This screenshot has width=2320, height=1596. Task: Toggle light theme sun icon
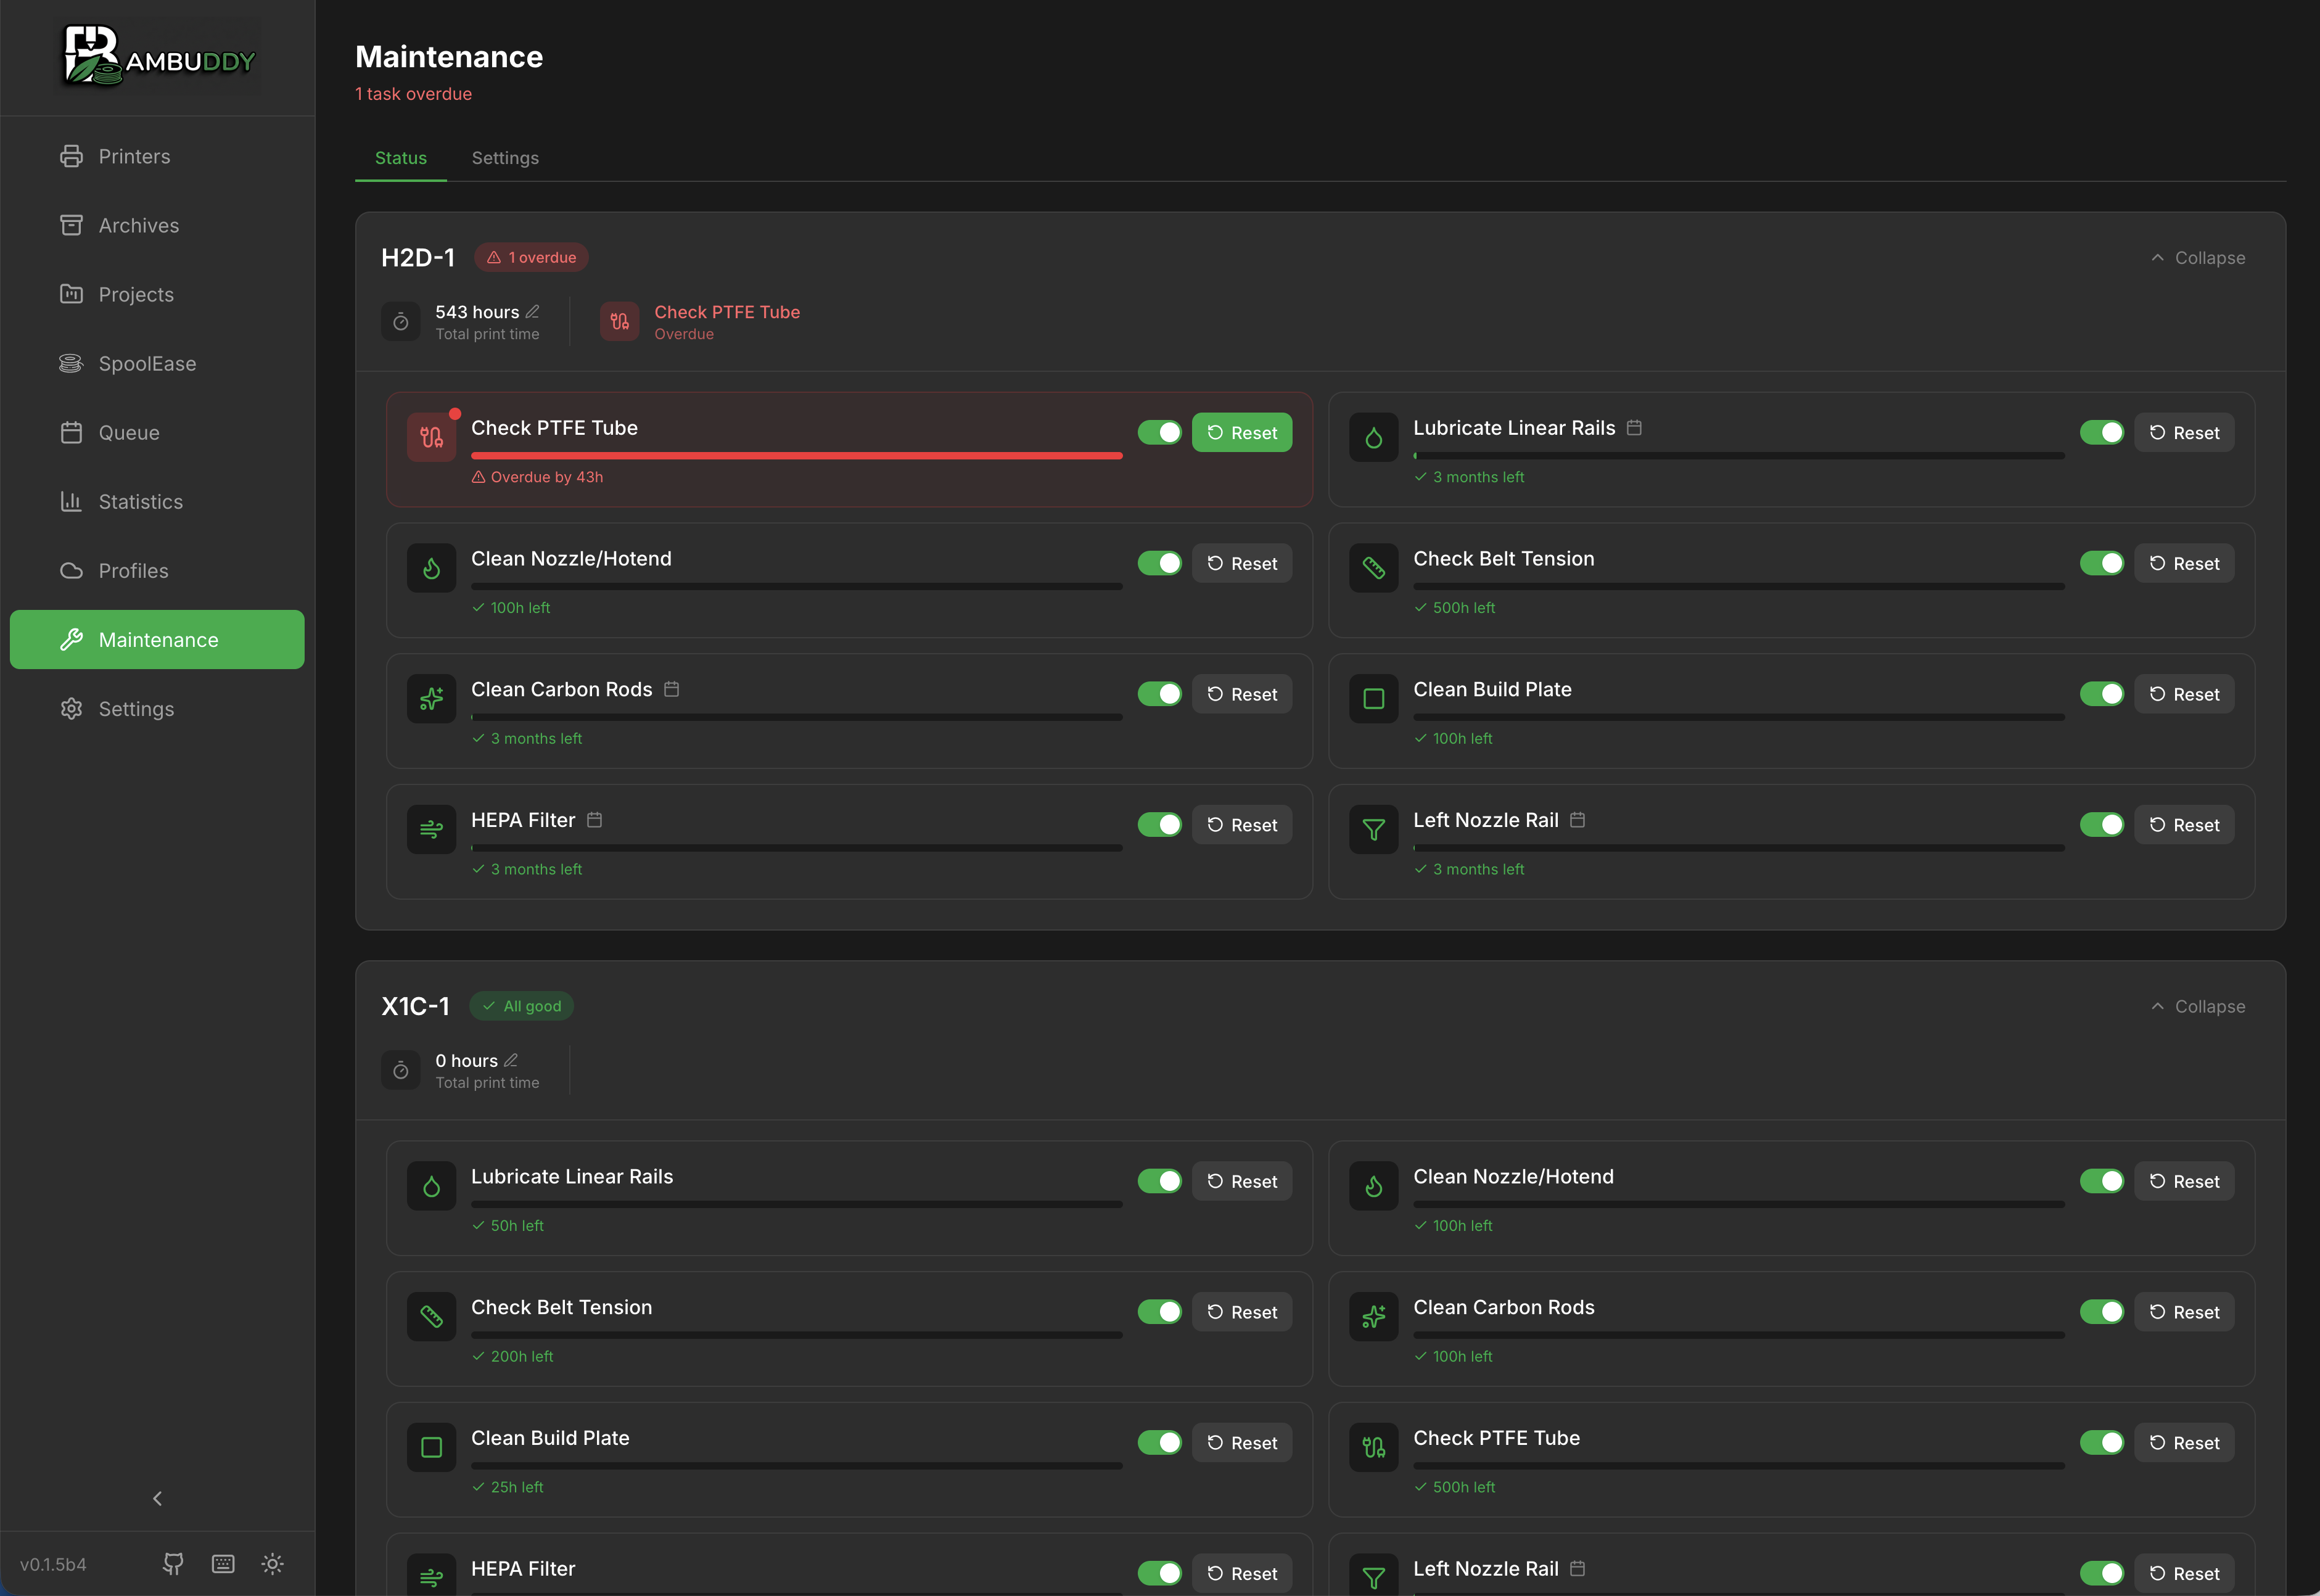point(272,1563)
